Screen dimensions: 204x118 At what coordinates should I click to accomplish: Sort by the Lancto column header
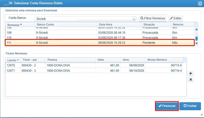coord(13,60)
